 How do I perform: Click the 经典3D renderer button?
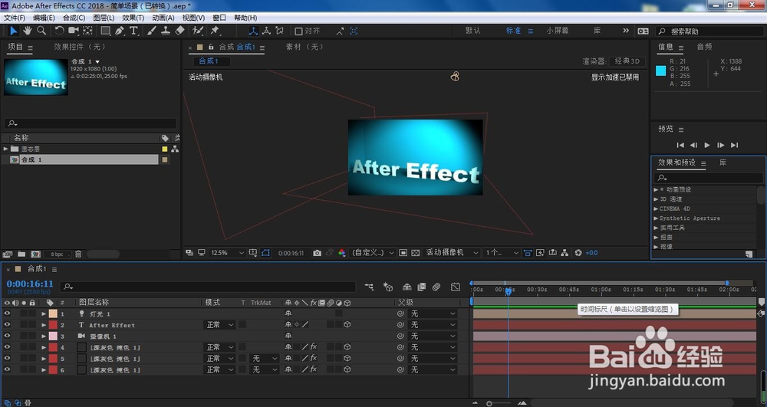pyautogui.click(x=627, y=61)
